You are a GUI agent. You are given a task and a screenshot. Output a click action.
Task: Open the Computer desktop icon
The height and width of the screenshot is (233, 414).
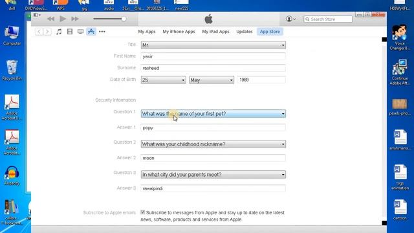click(12, 36)
